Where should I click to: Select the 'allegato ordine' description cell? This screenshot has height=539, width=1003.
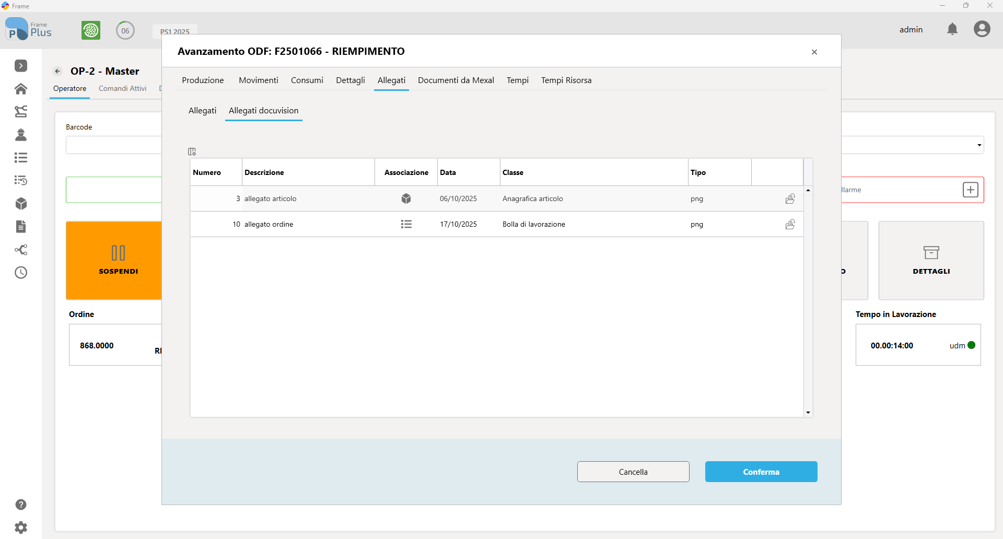pyautogui.click(x=309, y=224)
